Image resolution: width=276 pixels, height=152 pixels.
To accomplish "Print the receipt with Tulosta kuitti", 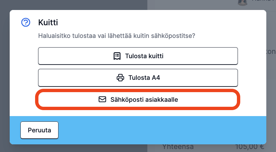I will click(x=138, y=56).
